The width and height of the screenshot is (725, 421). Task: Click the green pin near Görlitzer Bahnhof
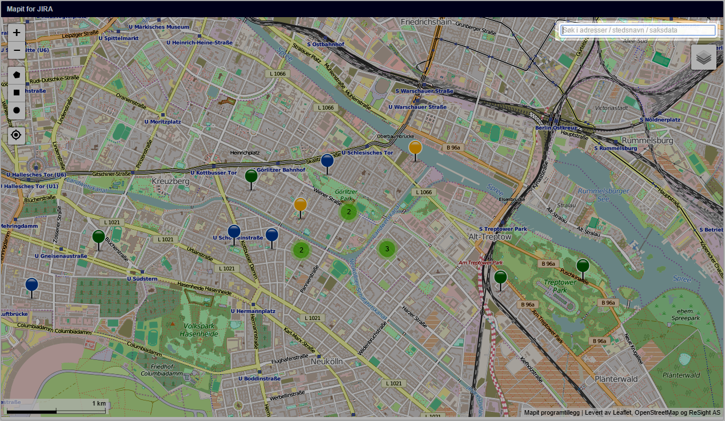251,177
